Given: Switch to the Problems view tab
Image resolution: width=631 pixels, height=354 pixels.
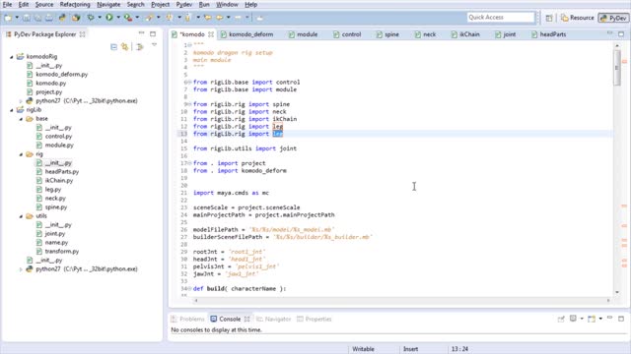Looking at the screenshot, I should tap(187, 319).
